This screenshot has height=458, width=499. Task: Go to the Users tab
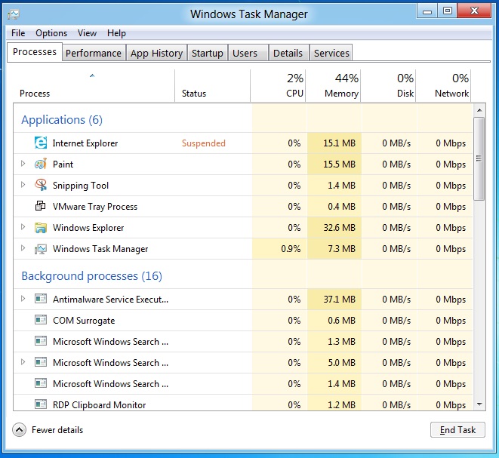pyautogui.click(x=248, y=53)
